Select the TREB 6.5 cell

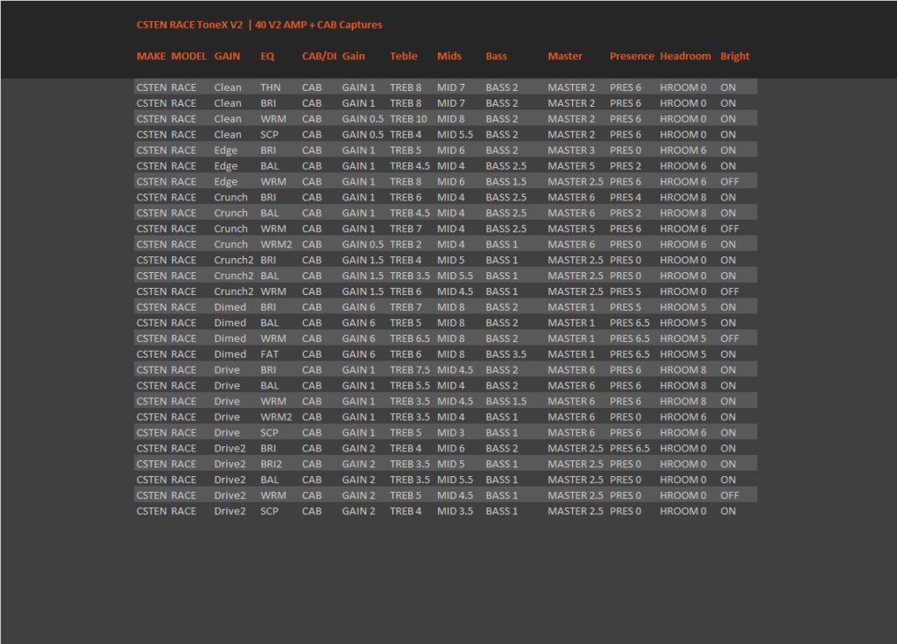[410, 339]
